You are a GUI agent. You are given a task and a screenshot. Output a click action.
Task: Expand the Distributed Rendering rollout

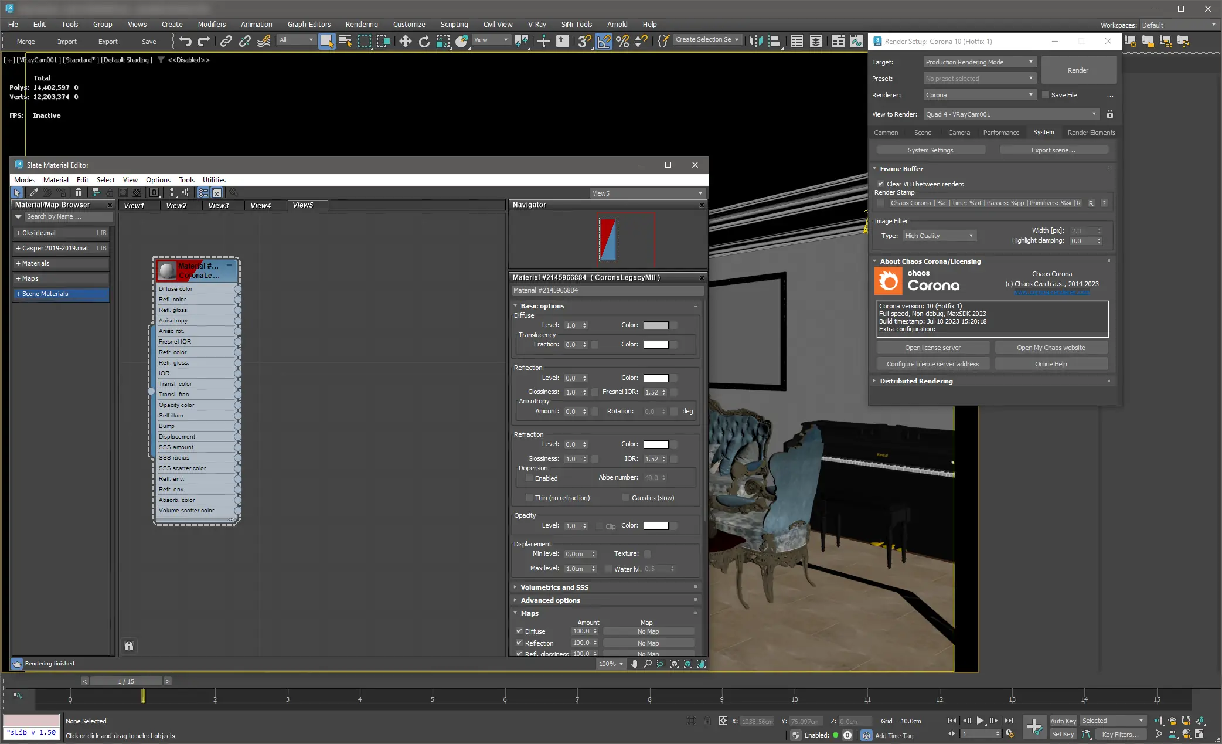915,381
